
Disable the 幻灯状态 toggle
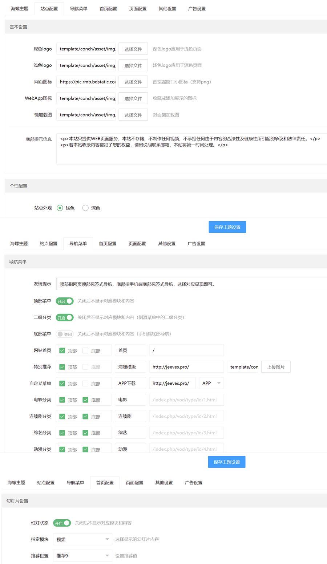point(61,523)
